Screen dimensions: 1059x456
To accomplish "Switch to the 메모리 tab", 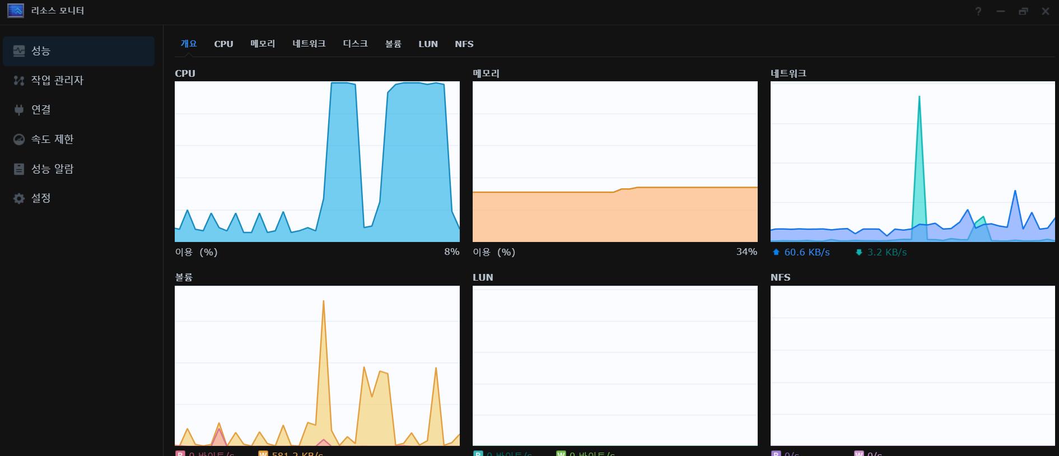I will tap(263, 44).
